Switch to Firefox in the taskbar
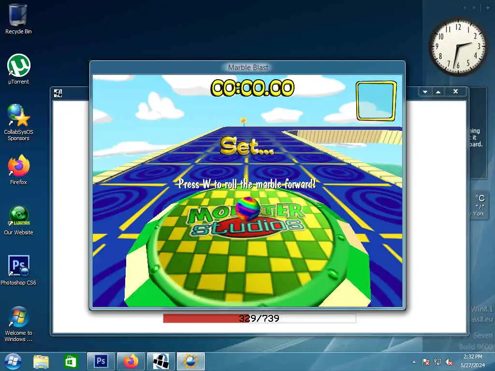 131,361
